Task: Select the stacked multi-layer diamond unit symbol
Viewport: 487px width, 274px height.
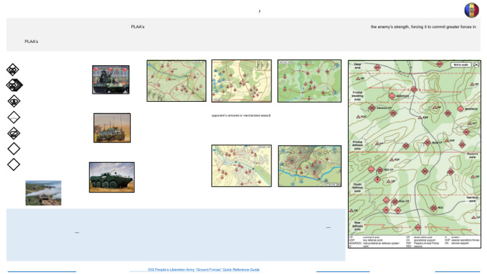Action: tap(15, 85)
